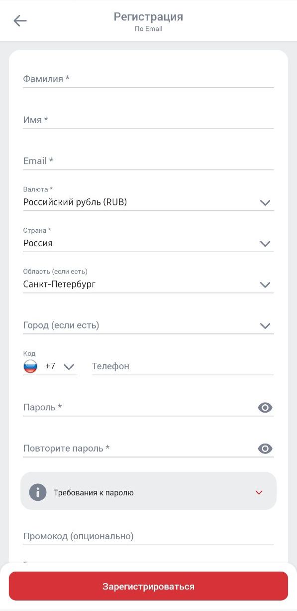The width and height of the screenshot is (297, 611).
Task: Click into the Email field
Action: point(148,161)
